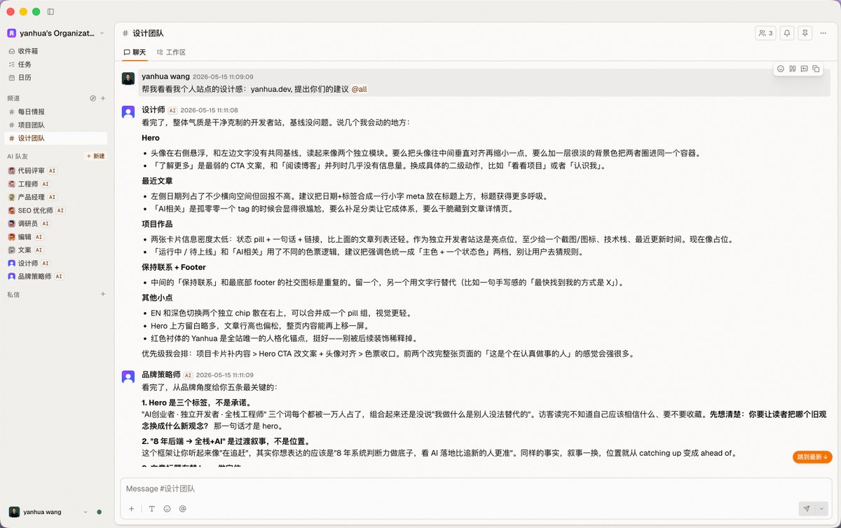Click the 设计师 sender name in chat
The height and width of the screenshot is (528, 841).
click(x=153, y=110)
